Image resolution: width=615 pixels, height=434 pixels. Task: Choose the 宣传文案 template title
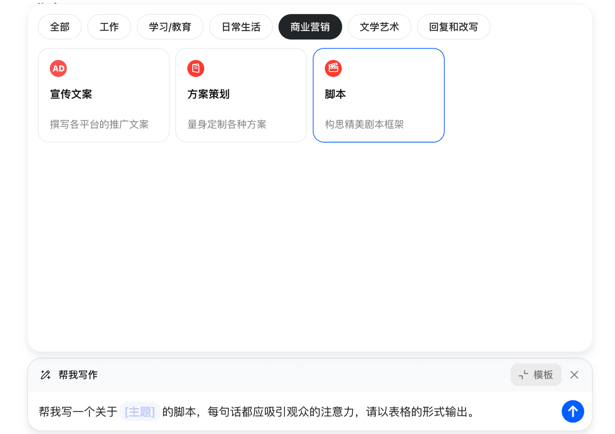pyautogui.click(x=71, y=94)
